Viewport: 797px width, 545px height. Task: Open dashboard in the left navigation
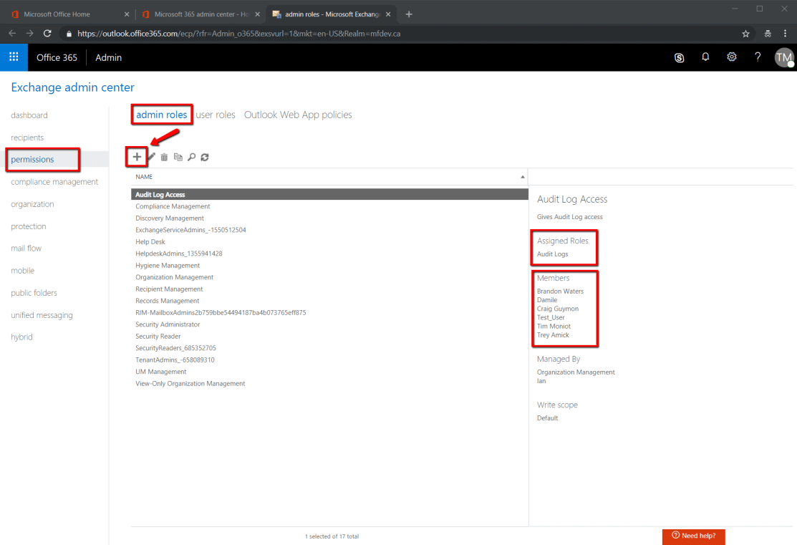(x=29, y=115)
